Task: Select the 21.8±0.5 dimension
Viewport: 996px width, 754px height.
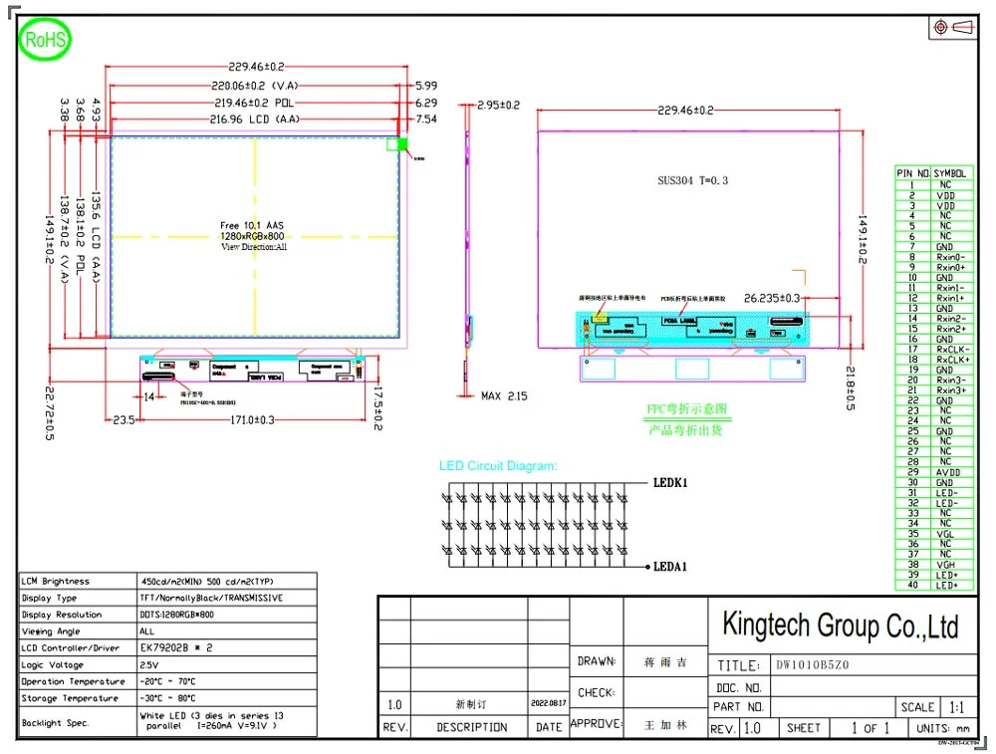Action: 851,387
